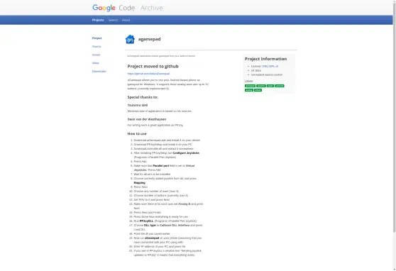Screen dimensions: 396x271
Task: Click the green gamepad label
Action: pyautogui.click(x=250, y=86)
